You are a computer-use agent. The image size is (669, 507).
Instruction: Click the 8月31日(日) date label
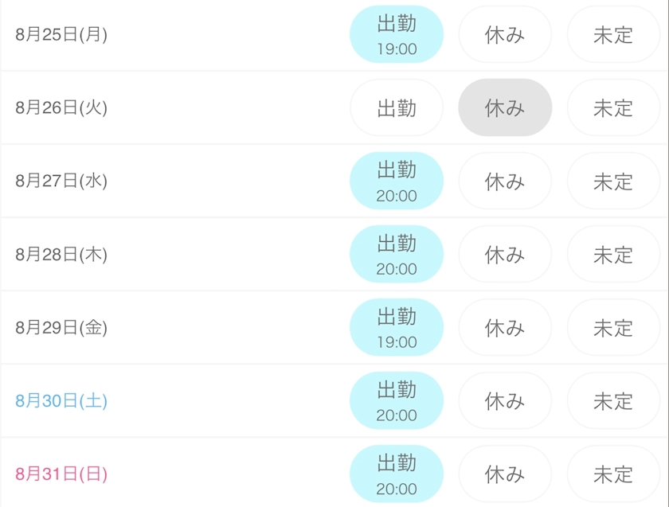(x=61, y=474)
